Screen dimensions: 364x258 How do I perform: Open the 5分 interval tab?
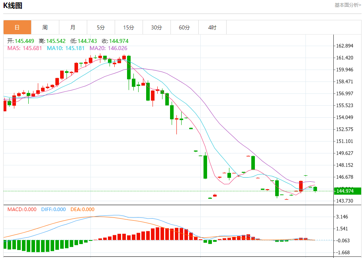point(101,27)
